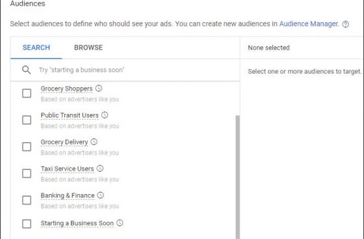Image resolution: width=364 pixels, height=239 pixels.
Task: Enable the Public Transit Users checkbox
Action: click(27, 120)
